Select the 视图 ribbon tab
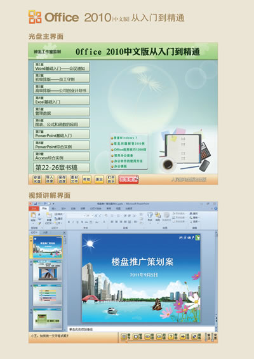 click(118, 208)
